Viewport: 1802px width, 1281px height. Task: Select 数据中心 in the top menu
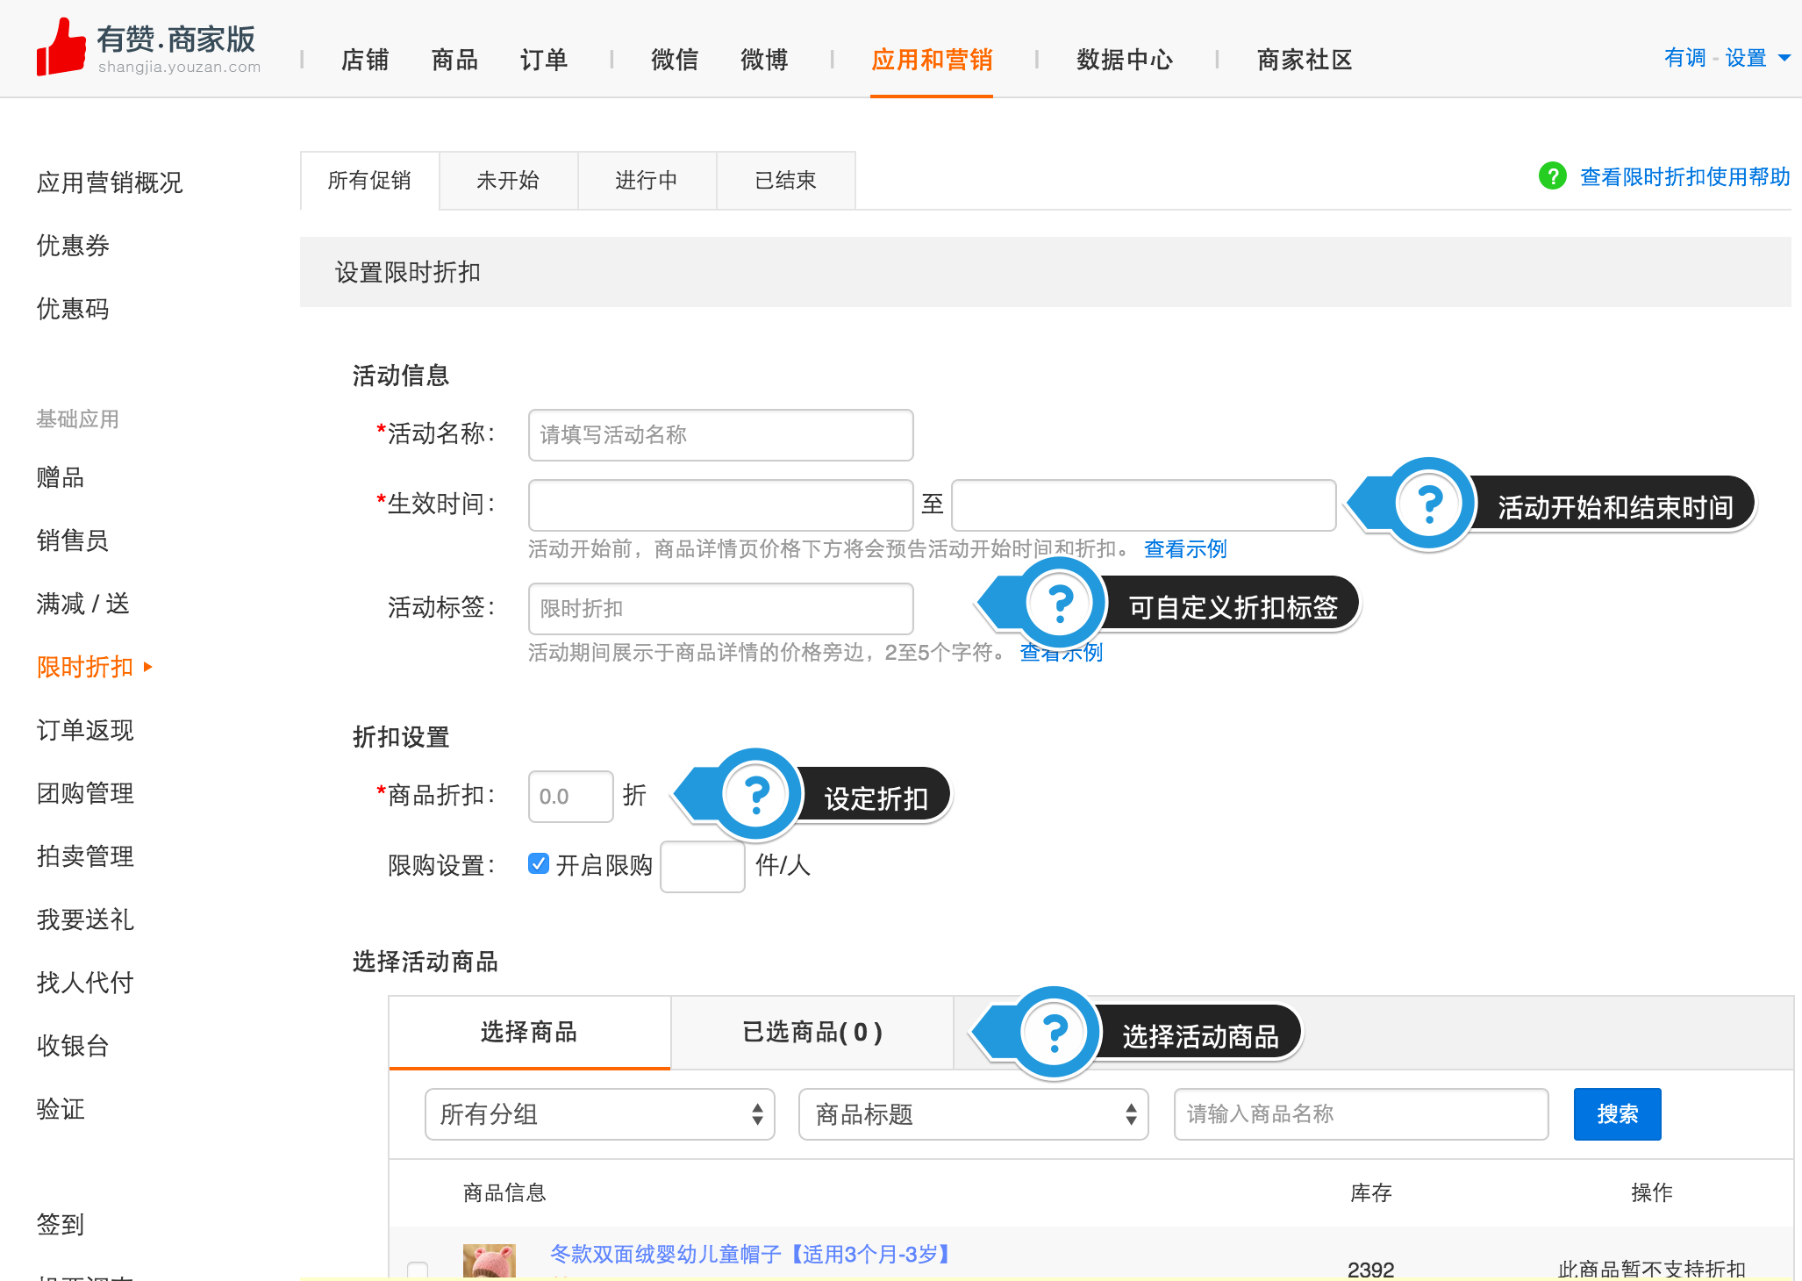[1125, 60]
